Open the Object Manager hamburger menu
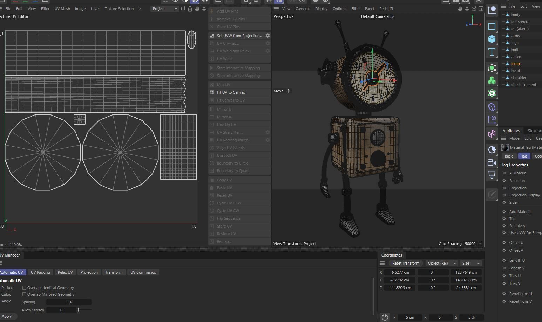Image resolution: width=542 pixels, height=322 pixels. [x=503, y=6]
